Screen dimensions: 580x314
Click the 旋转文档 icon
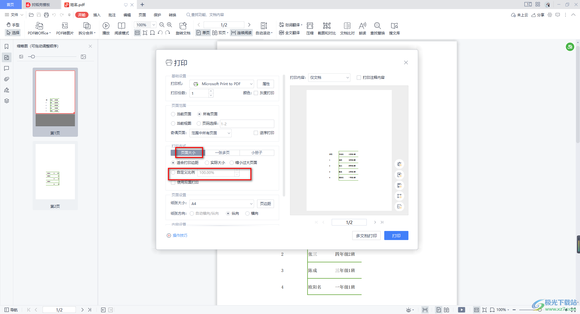tap(183, 29)
